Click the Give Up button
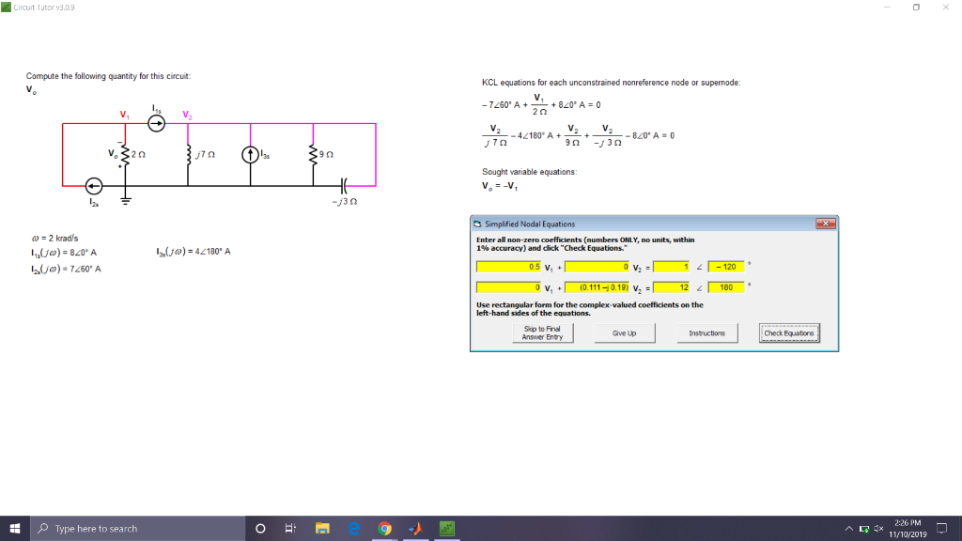 [x=625, y=332]
